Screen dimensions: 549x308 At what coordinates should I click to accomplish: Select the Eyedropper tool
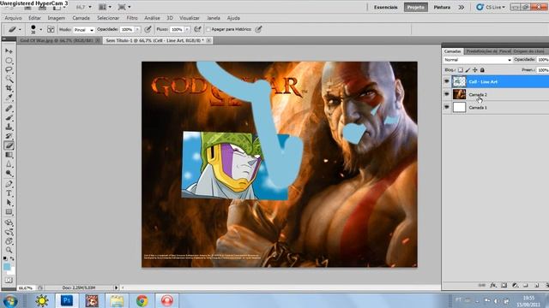click(x=9, y=97)
